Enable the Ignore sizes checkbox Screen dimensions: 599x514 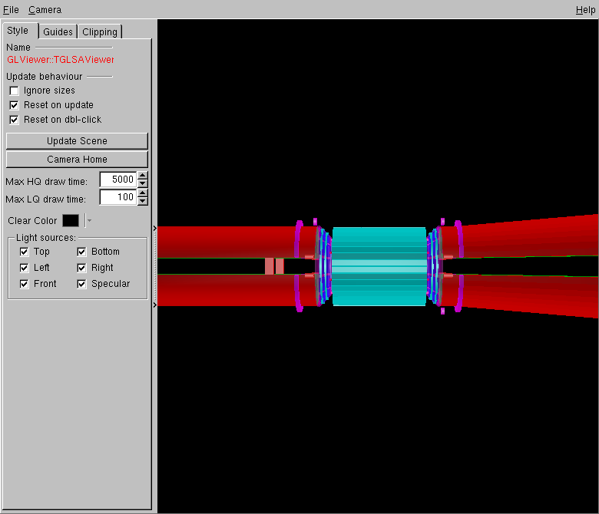[14, 91]
